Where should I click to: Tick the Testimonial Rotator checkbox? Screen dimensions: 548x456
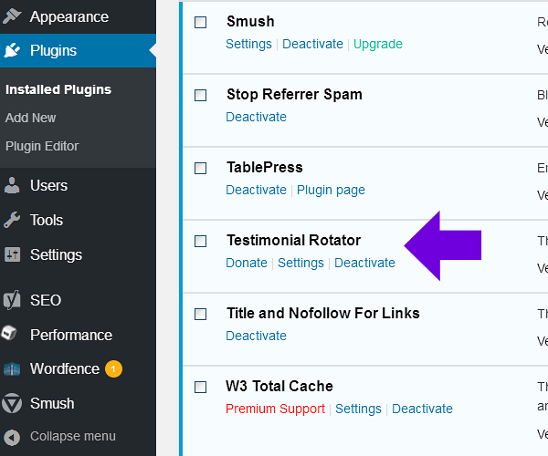(201, 241)
